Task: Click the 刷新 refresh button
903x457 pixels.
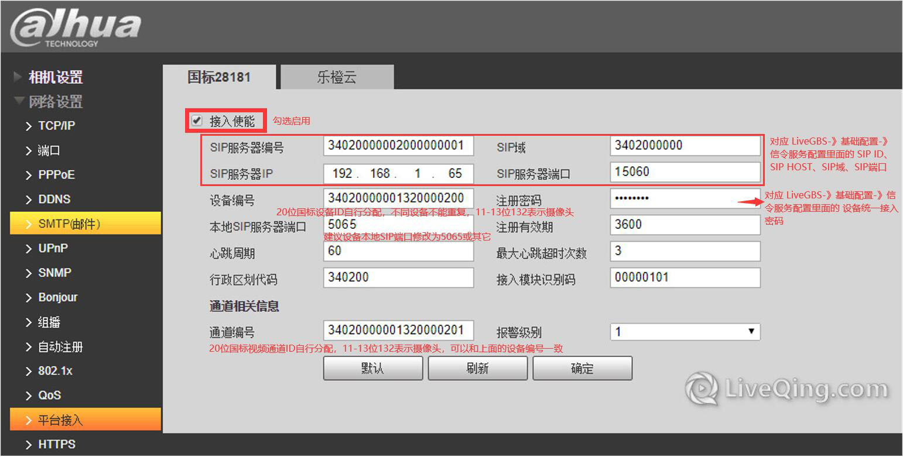Action: tap(478, 368)
